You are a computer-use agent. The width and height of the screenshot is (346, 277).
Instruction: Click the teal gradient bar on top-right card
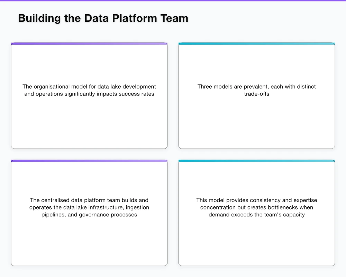[256, 44]
